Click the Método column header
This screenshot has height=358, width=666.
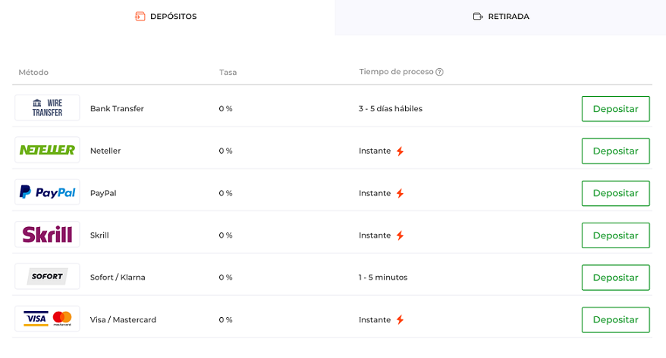[33, 73]
